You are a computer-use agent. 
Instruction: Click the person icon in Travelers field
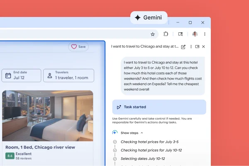click(x=50, y=76)
